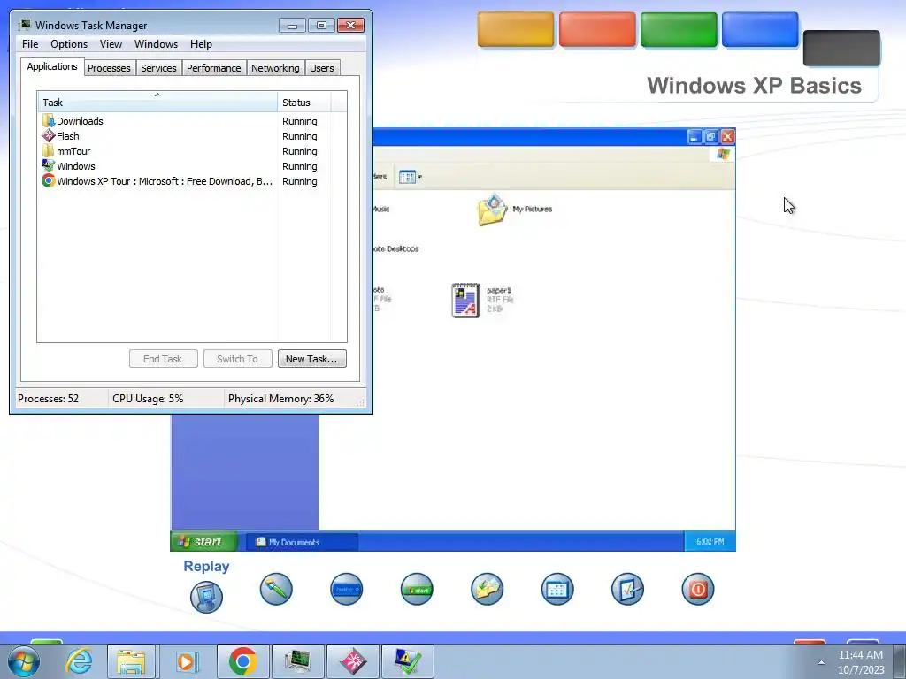
Task: Open the File menu in Task Manager
Action: point(30,44)
